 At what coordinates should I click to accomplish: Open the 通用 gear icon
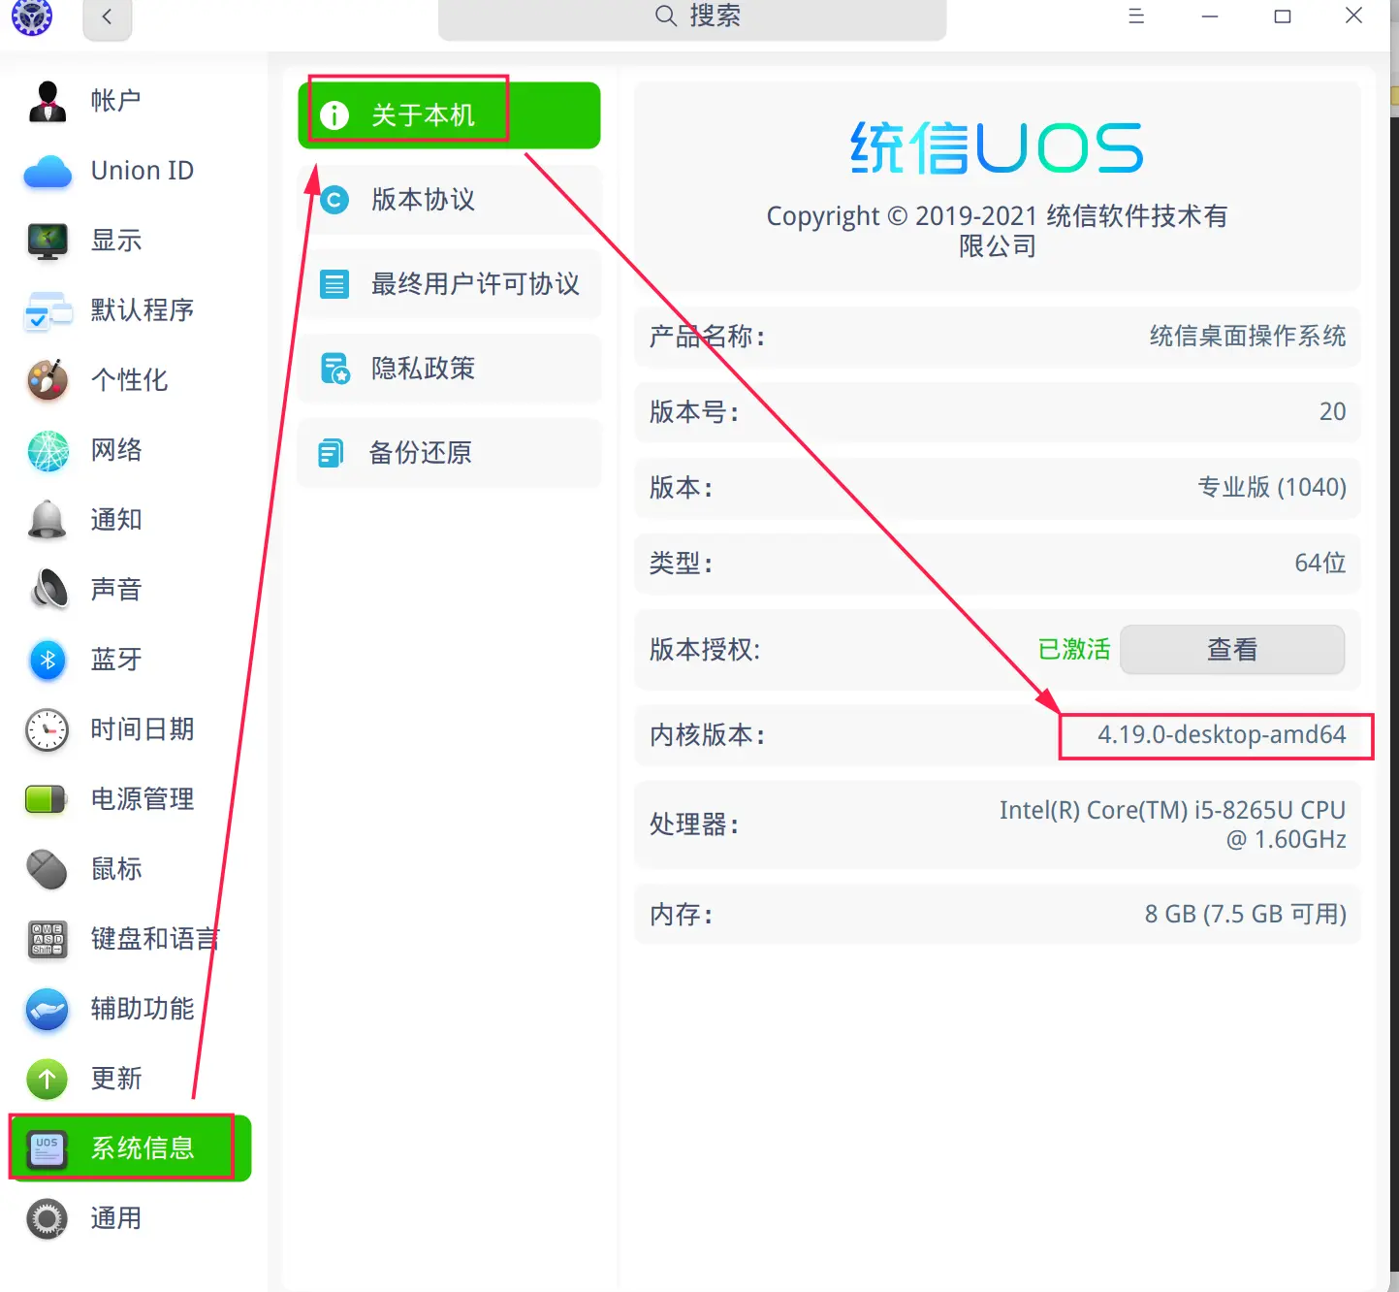[48, 1218]
